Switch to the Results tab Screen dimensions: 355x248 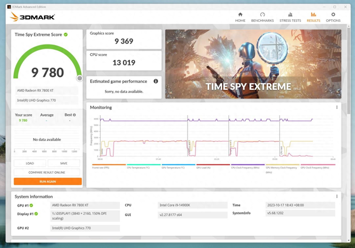click(x=313, y=17)
